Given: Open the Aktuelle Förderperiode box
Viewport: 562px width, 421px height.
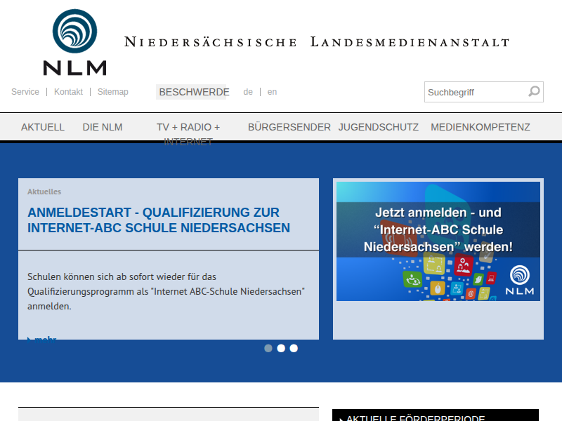Looking at the screenshot, I should pos(436,415).
